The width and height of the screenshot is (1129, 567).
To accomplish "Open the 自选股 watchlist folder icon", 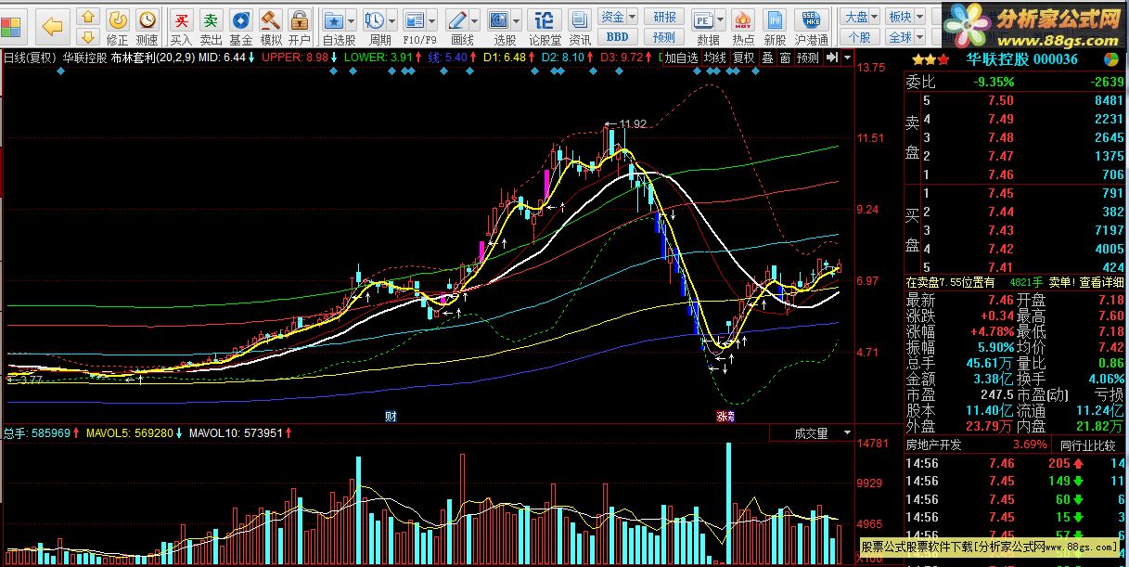I will 334,19.
